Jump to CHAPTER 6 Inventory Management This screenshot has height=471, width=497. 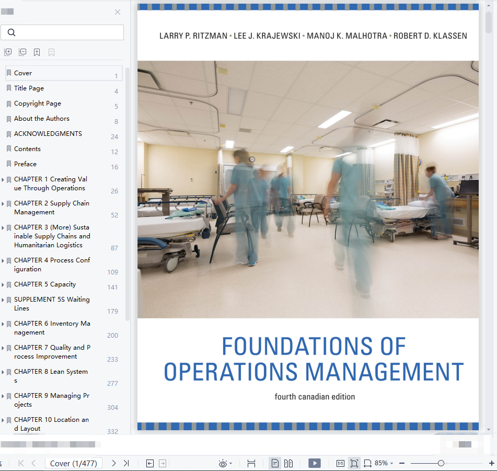pos(52,328)
